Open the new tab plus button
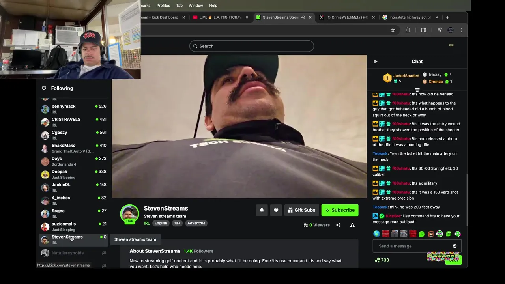This screenshot has width=505, height=284. (447, 17)
